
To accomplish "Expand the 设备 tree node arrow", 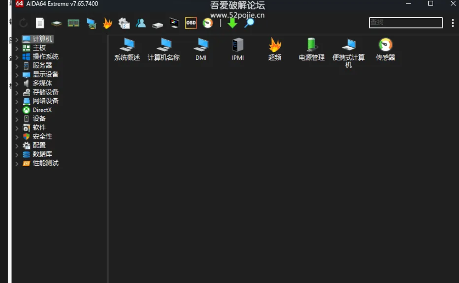I will pyautogui.click(x=17, y=119).
